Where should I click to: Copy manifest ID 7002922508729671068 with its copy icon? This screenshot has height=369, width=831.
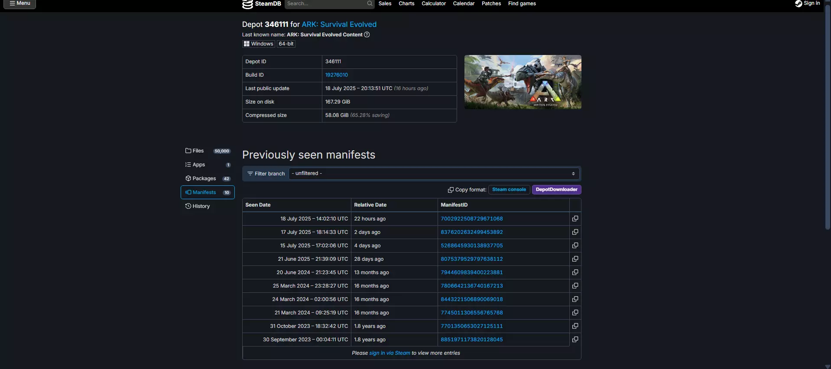pos(575,219)
